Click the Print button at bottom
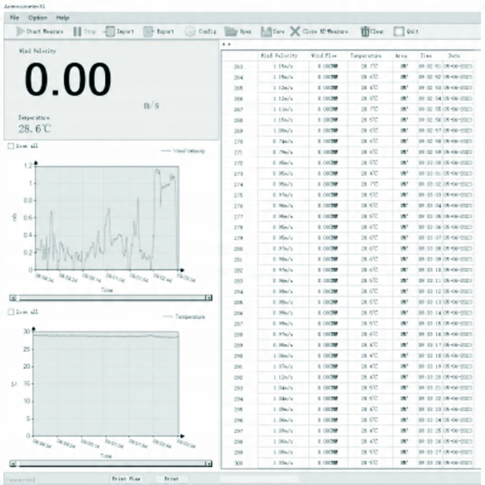 tap(171, 479)
